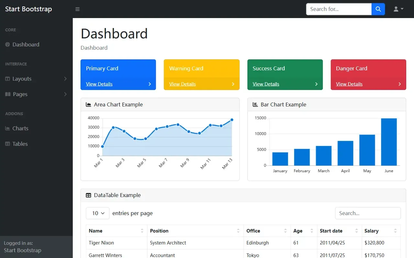Open View Details on Success Card

[266, 84]
